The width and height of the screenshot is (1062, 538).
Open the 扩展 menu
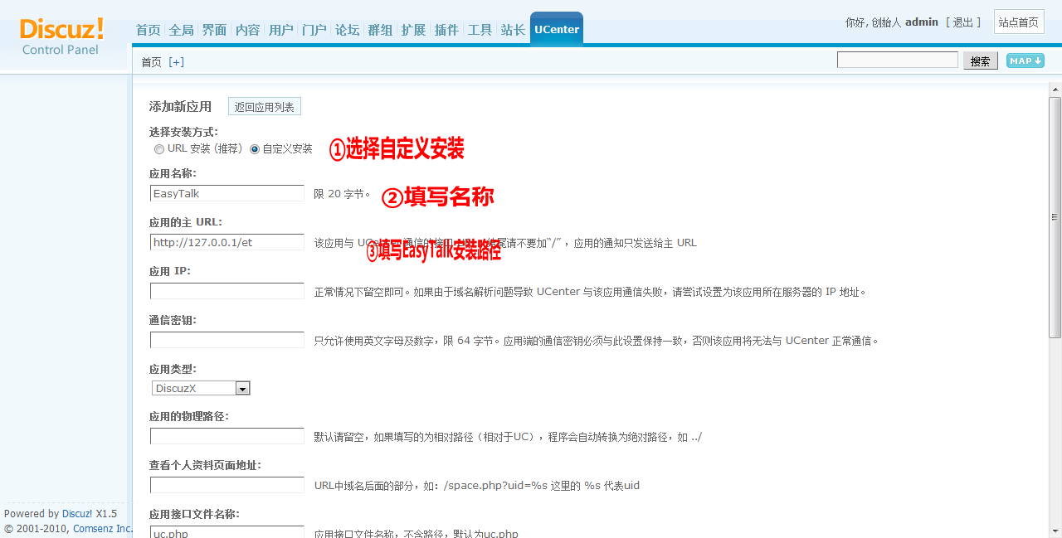(x=413, y=30)
